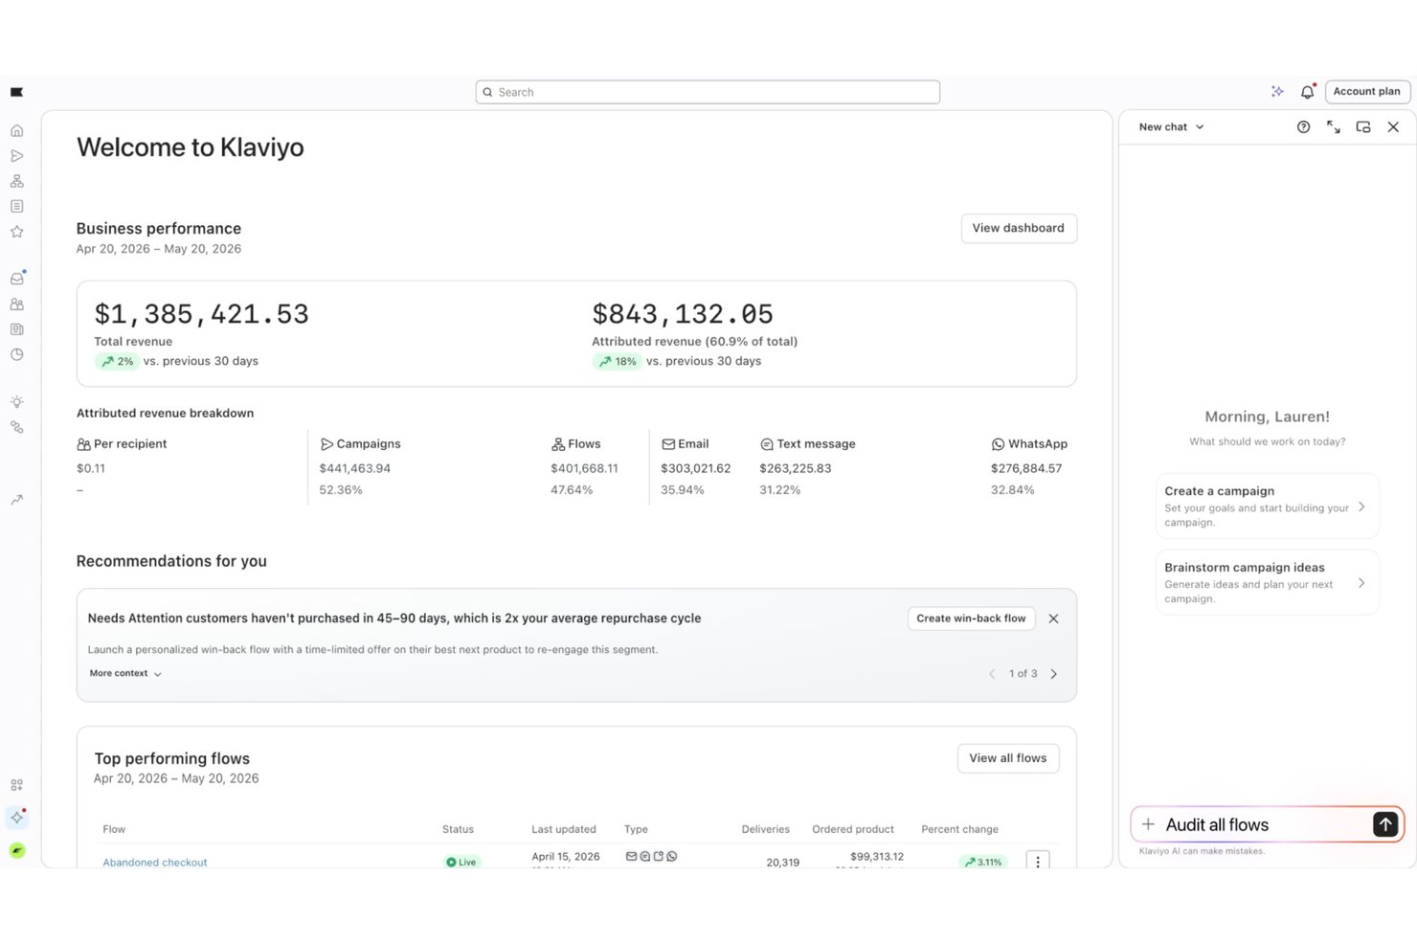
Task: Open the pie-chart analytics icon in sidebar
Action: click(x=16, y=354)
